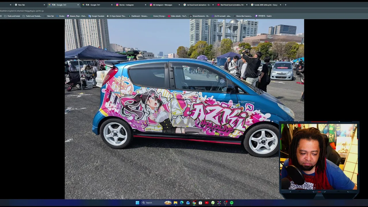Open the New Tab bookmark in bookmarks bar
Screen dimensions: 368x207
[49, 16]
